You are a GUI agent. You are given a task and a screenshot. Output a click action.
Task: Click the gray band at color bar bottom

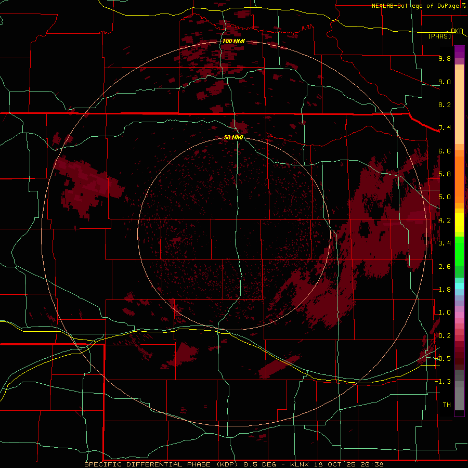pos(459,389)
